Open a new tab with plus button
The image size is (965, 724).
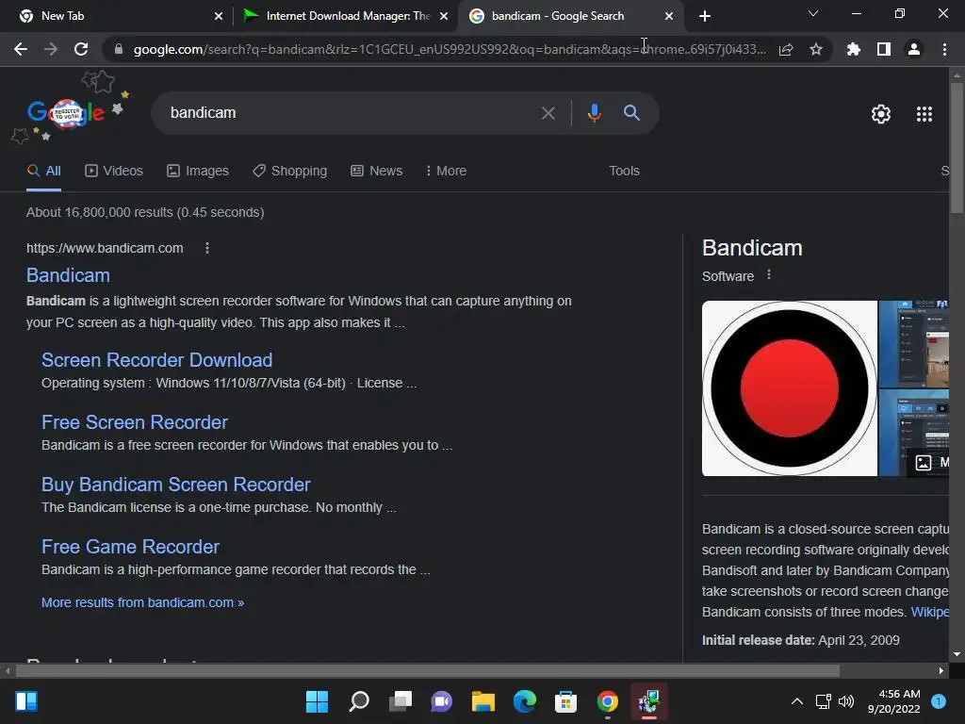[x=705, y=16]
